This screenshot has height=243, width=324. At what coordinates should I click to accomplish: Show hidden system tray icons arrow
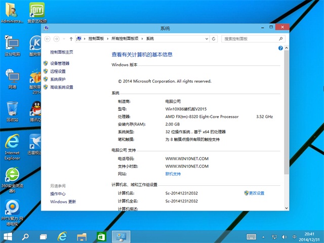pos(264,237)
